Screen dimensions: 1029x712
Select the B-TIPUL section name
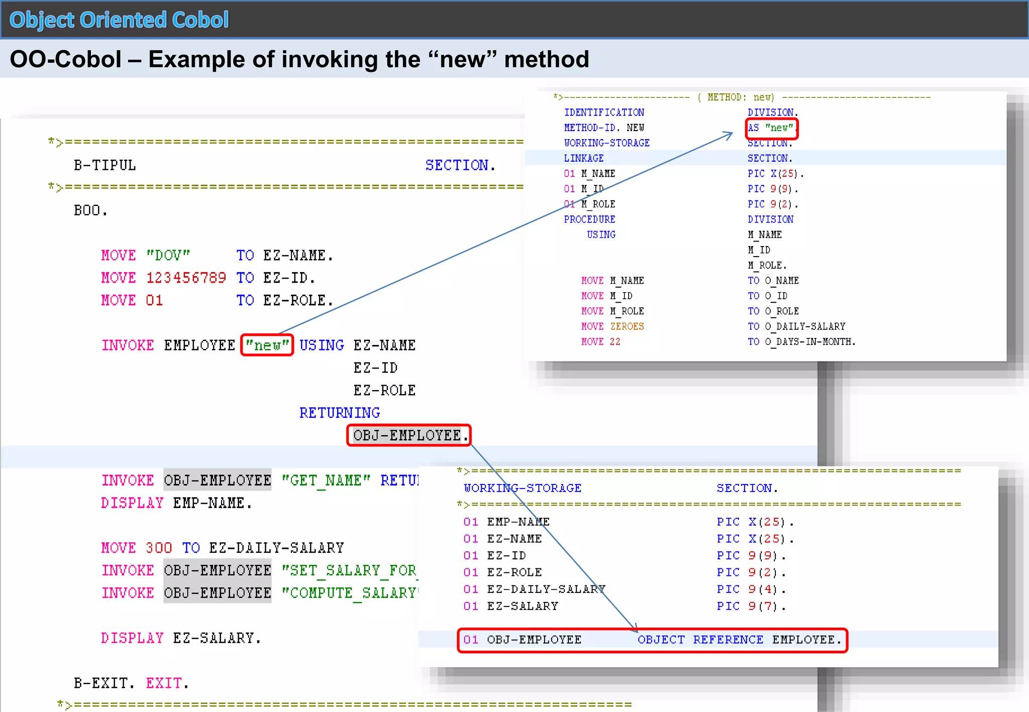point(105,165)
